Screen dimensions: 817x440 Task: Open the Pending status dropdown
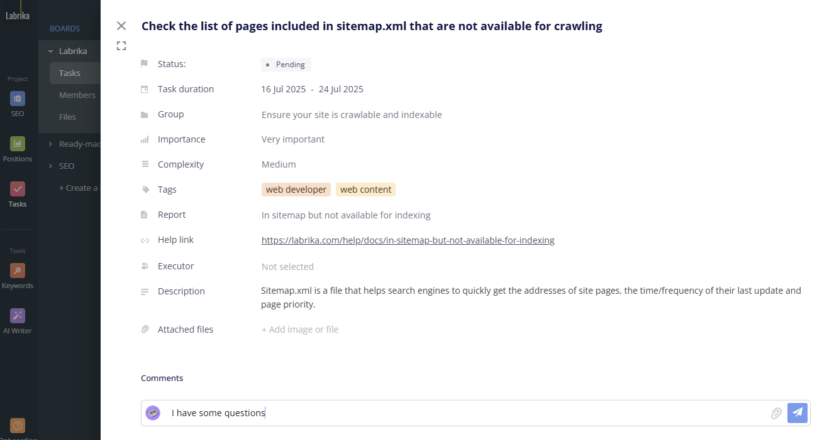point(286,65)
